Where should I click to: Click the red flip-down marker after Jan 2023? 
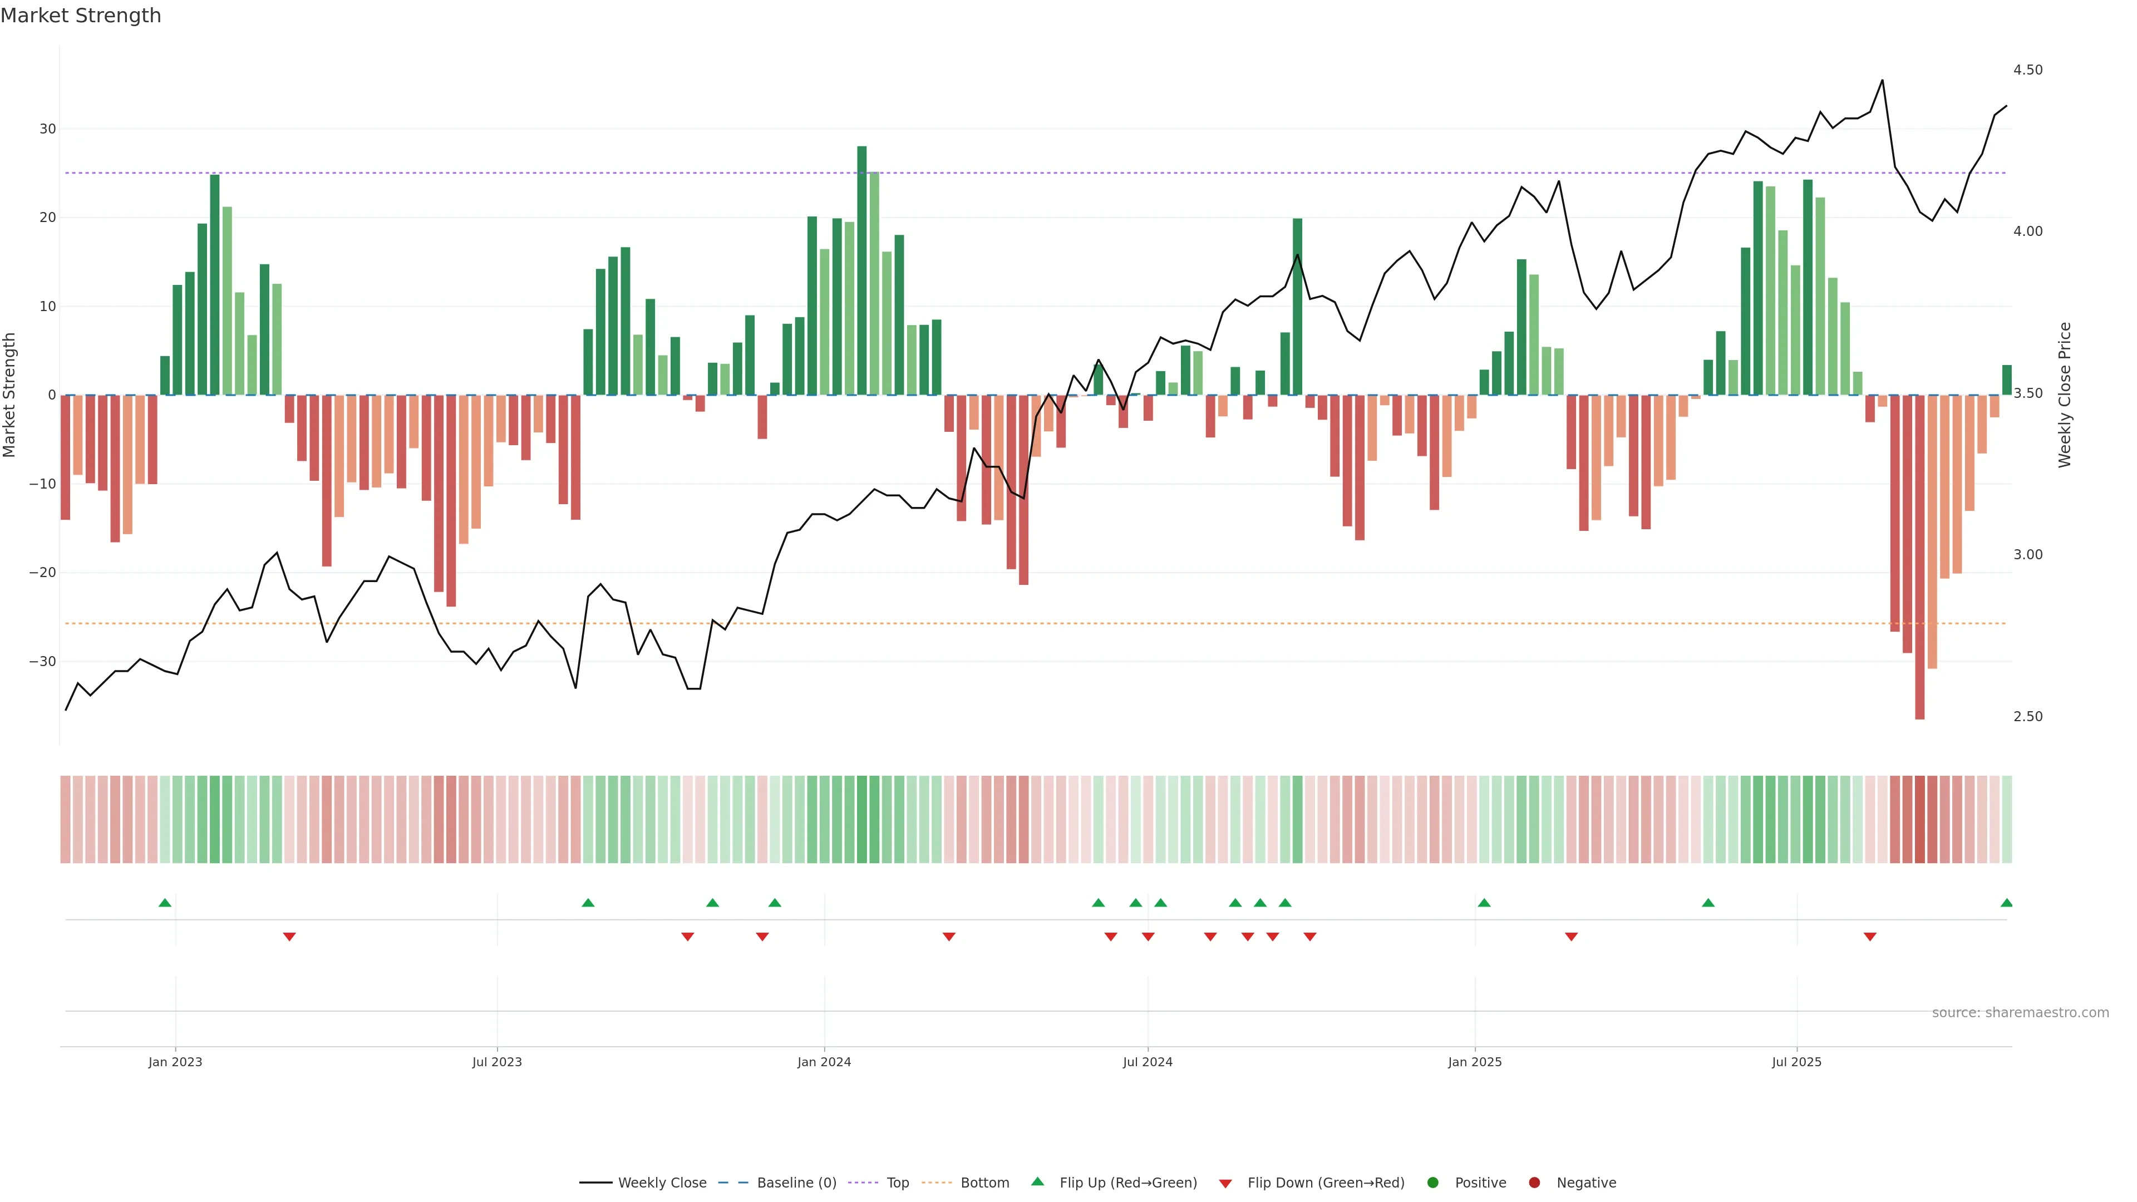pyautogui.click(x=289, y=937)
